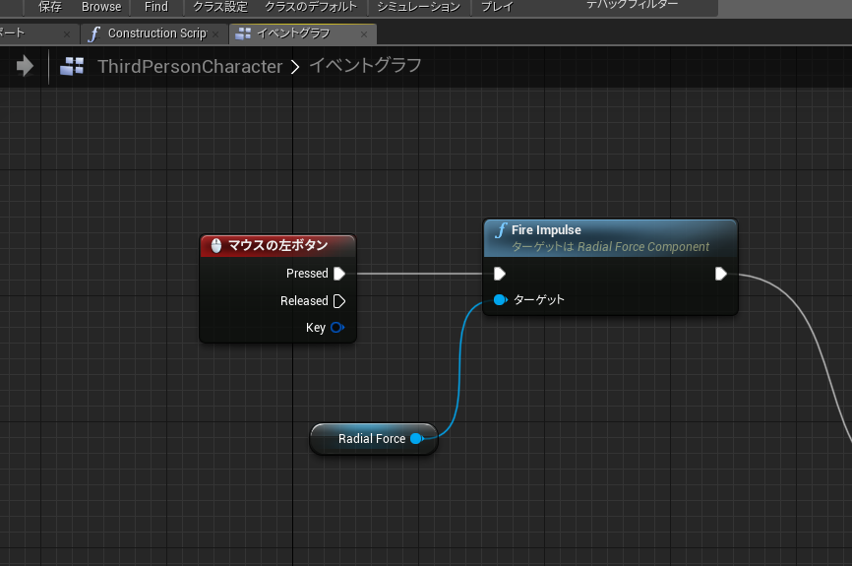
Task: Click the blueprint graph icon in breadcrumb
Action: point(72,66)
